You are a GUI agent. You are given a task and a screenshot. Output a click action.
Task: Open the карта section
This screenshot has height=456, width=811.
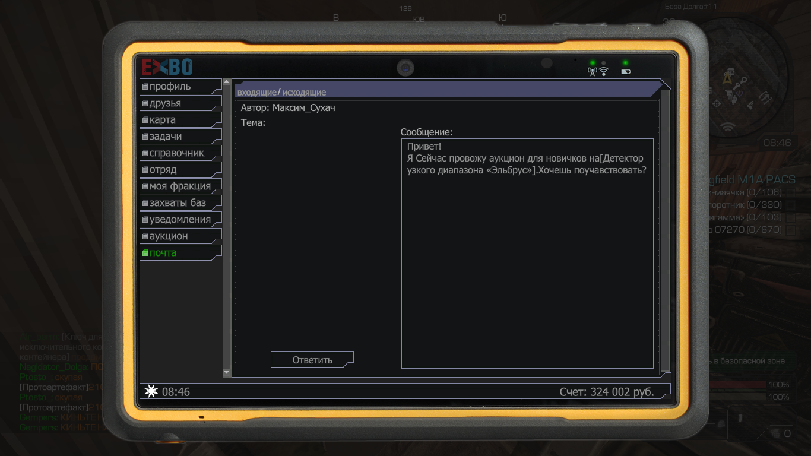coord(162,119)
